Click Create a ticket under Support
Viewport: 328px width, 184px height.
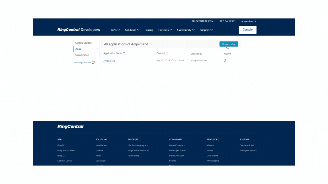click(x=247, y=145)
